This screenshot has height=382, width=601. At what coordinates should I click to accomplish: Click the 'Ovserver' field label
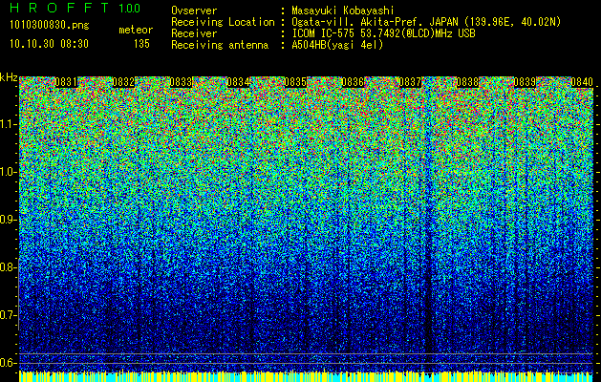[194, 11]
